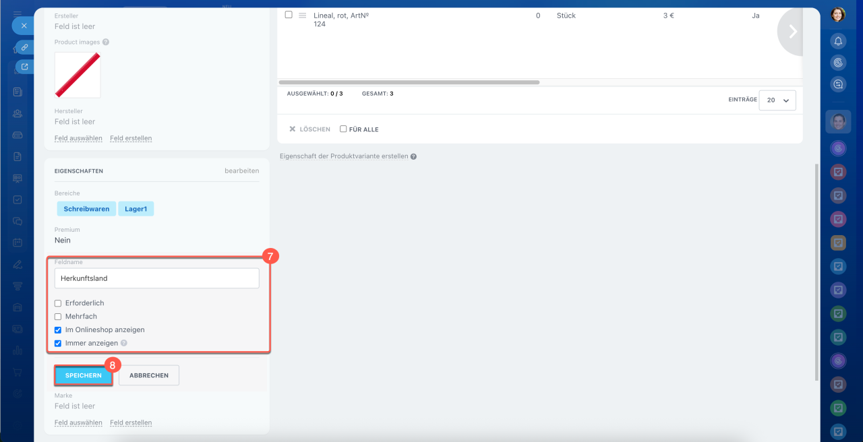Uncheck Im Onlineshop anzeigen

(x=58, y=330)
